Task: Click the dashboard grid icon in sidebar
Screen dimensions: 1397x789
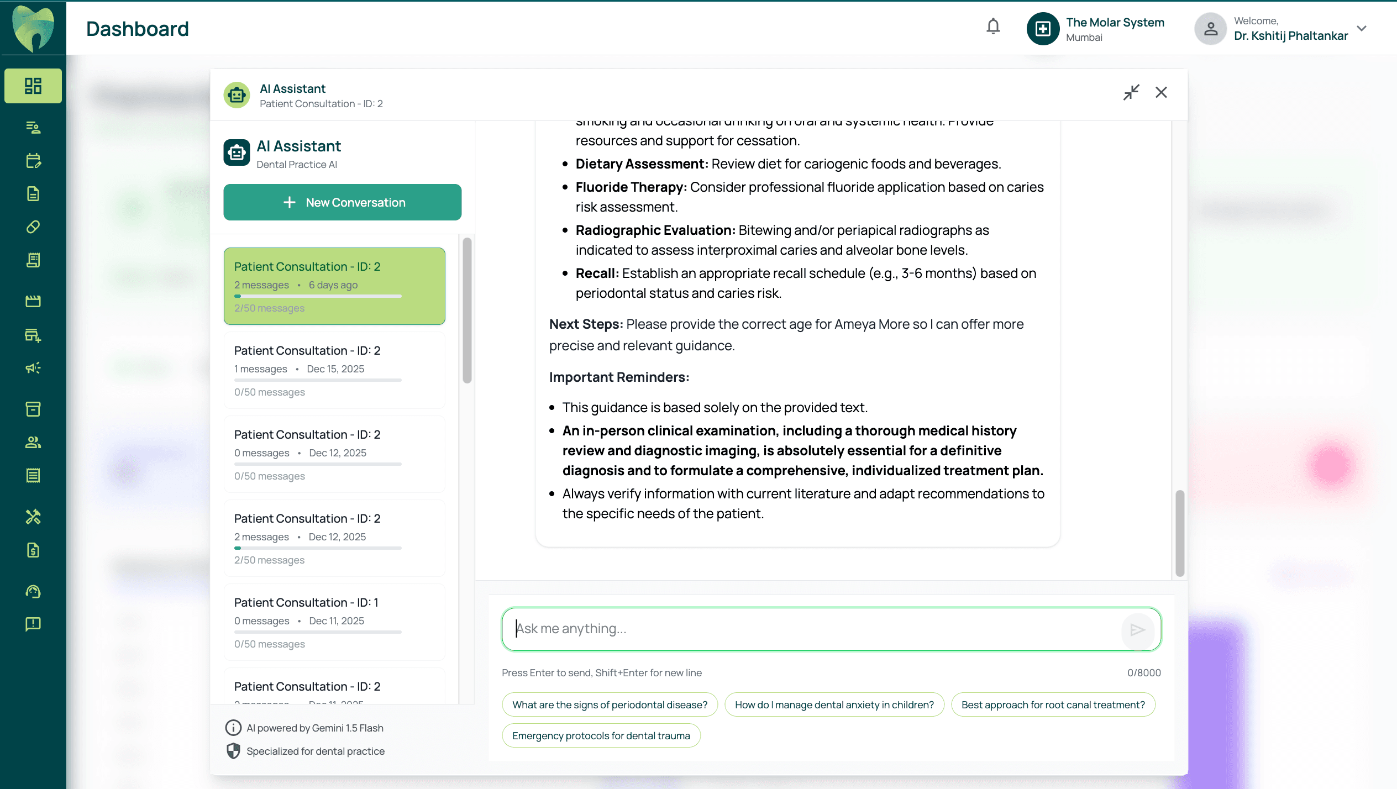Action: coord(33,86)
